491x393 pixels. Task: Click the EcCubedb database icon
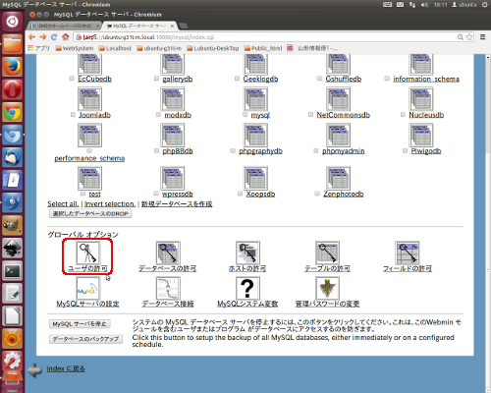[89, 64]
